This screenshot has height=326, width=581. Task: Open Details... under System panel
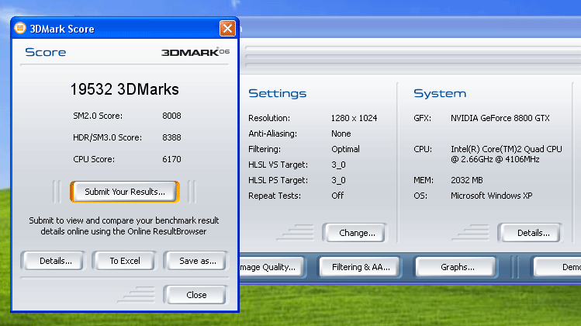531,233
